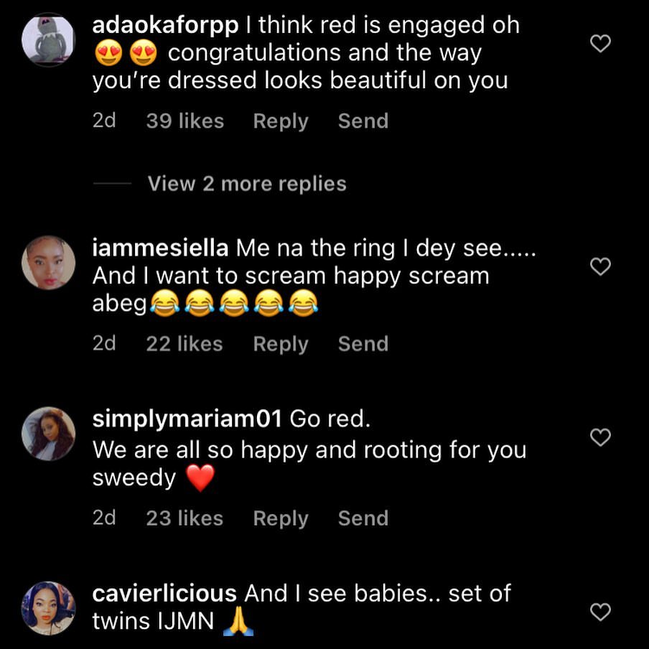The height and width of the screenshot is (649, 649).
Task: Reply to simplymariam01's comment
Action: click(281, 518)
